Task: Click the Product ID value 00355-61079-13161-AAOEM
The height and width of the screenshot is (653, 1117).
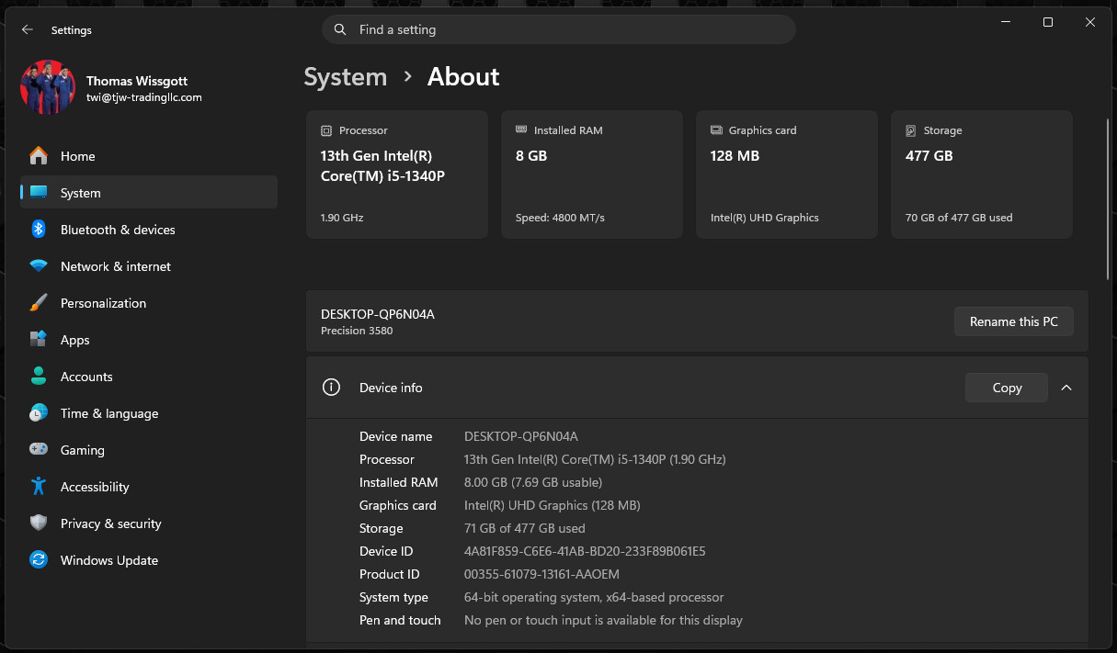Action: [541, 574]
